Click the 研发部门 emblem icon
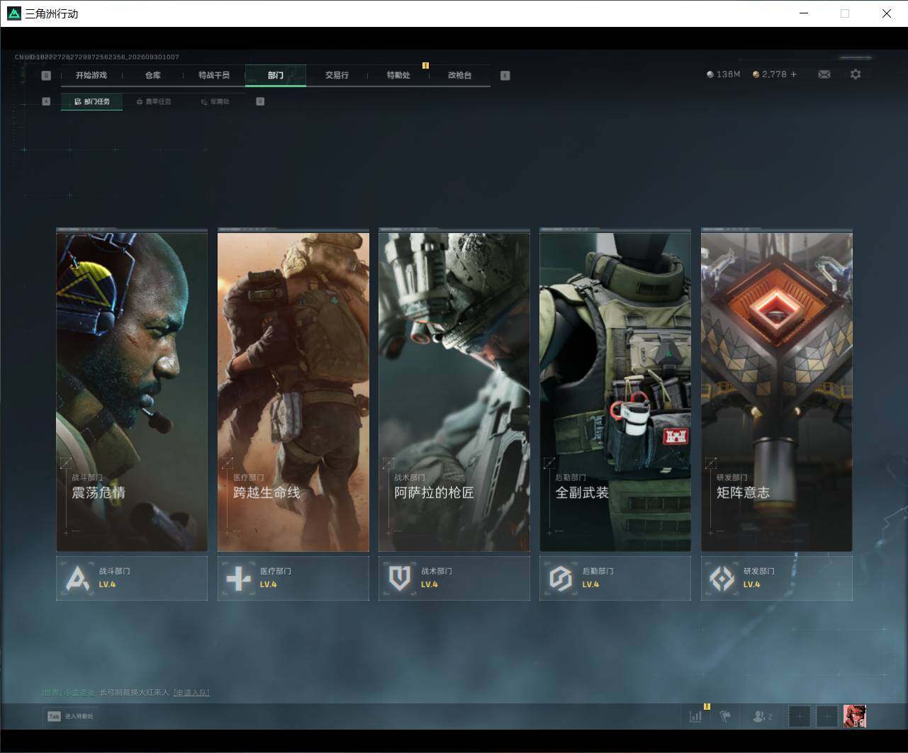Image resolution: width=908 pixels, height=753 pixels. (722, 578)
